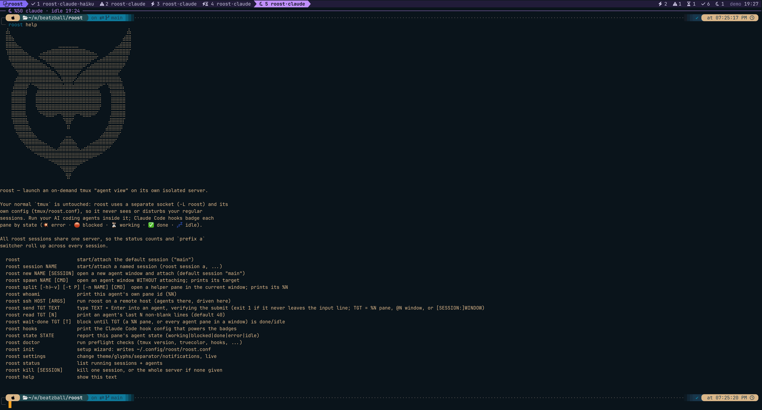The width and height of the screenshot is (762, 410).
Task: Click 'roost send TGT TEXT' command
Action: click(x=33, y=308)
